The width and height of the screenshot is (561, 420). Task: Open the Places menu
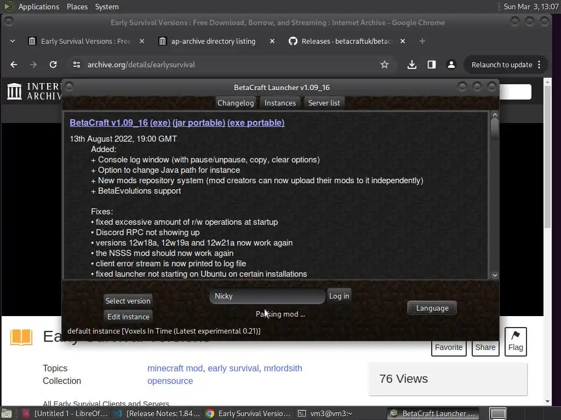[x=77, y=7]
